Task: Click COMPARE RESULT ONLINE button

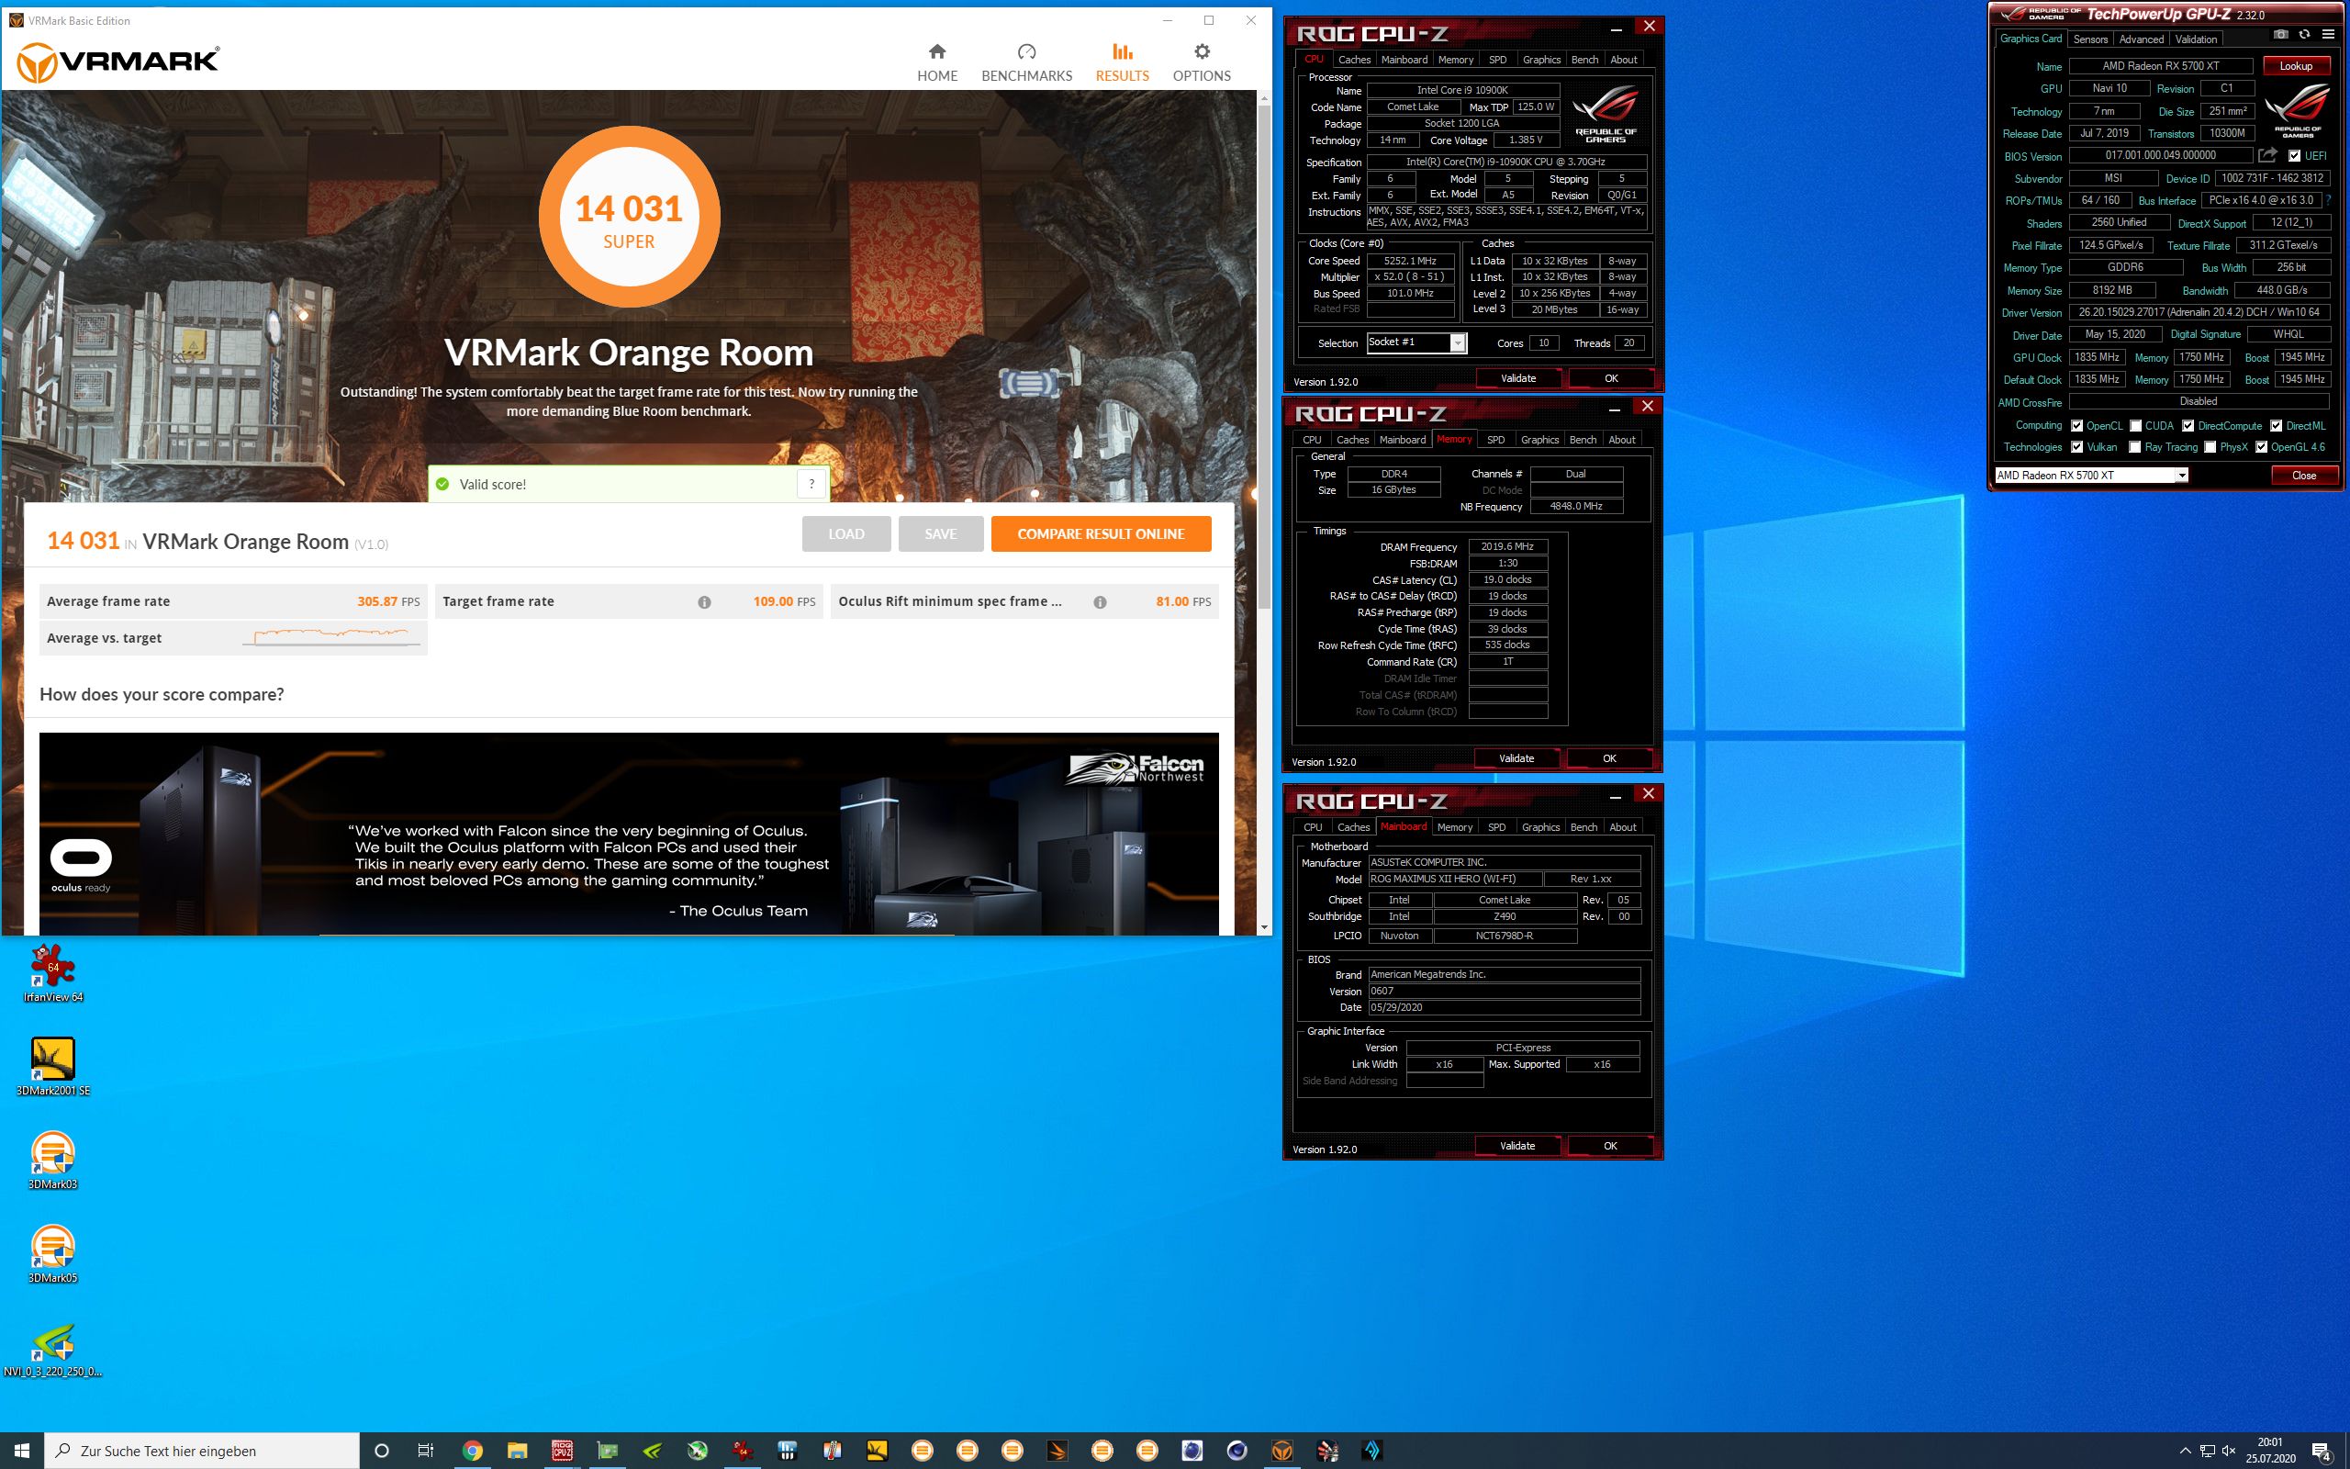Action: (1101, 534)
